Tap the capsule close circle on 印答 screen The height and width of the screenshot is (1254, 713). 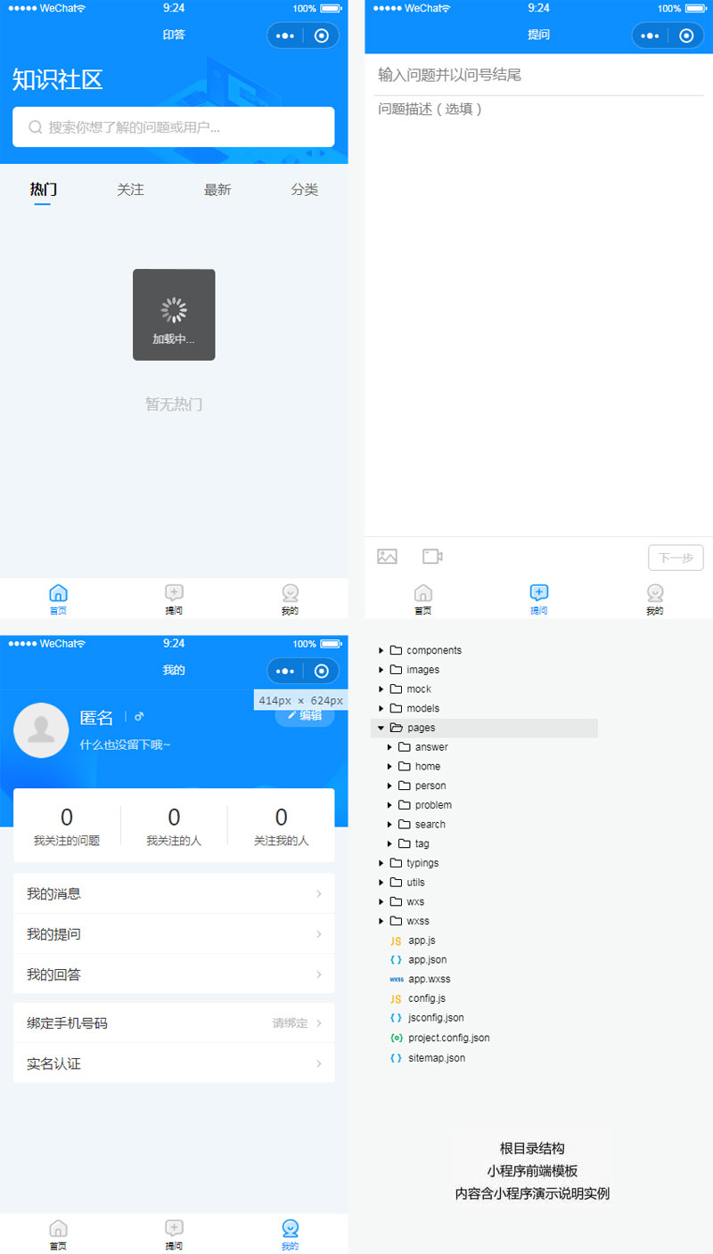pyautogui.click(x=323, y=36)
